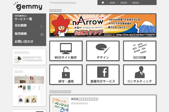Click the building icon beside 会社概要
169x112 pixels.
point(42,25)
